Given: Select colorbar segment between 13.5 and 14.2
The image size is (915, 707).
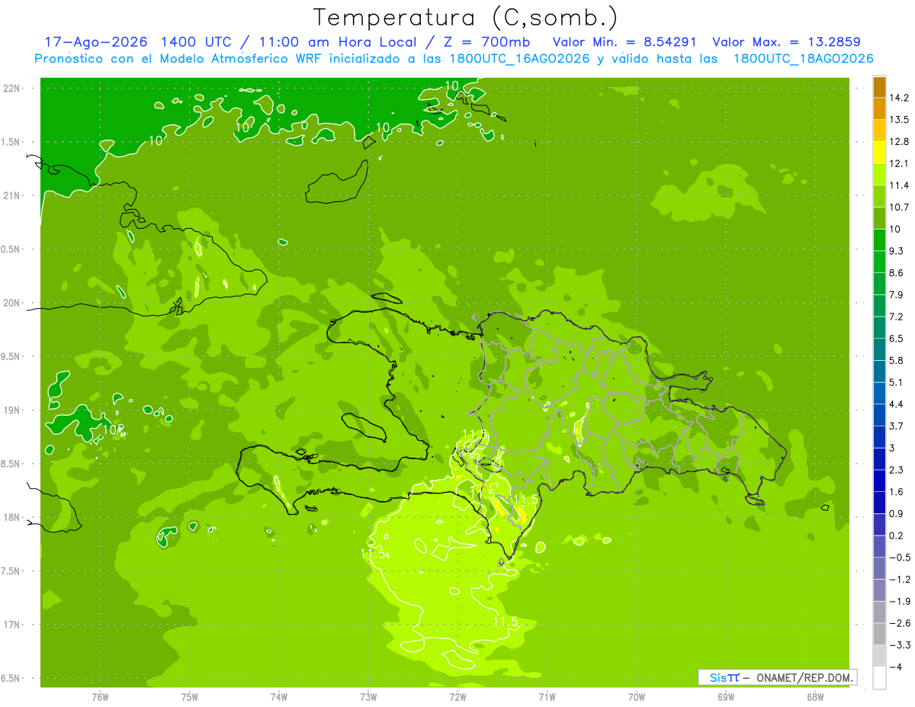Looking at the screenshot, I should (x=879, y=109).
